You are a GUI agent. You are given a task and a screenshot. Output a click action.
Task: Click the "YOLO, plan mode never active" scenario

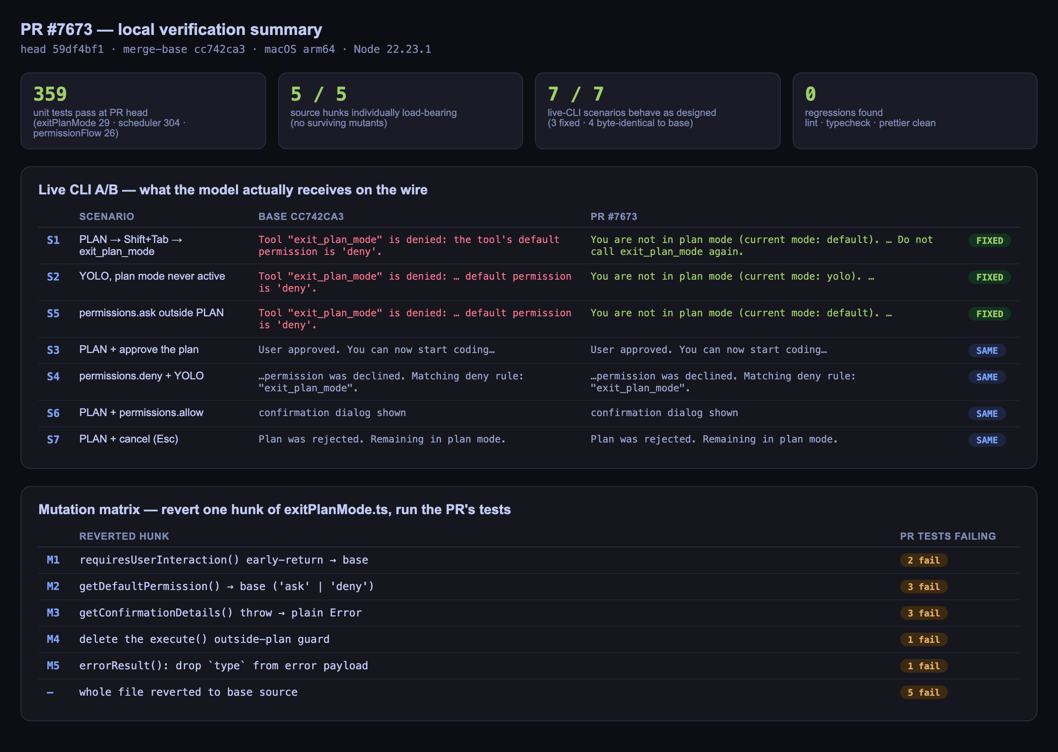click(x=152, y=276)
